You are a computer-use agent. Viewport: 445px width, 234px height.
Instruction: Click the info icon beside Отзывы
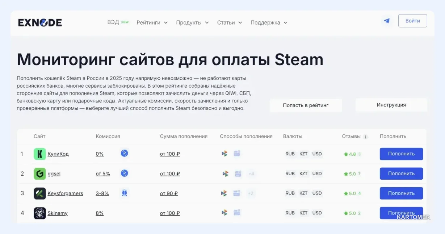point(366,137)
